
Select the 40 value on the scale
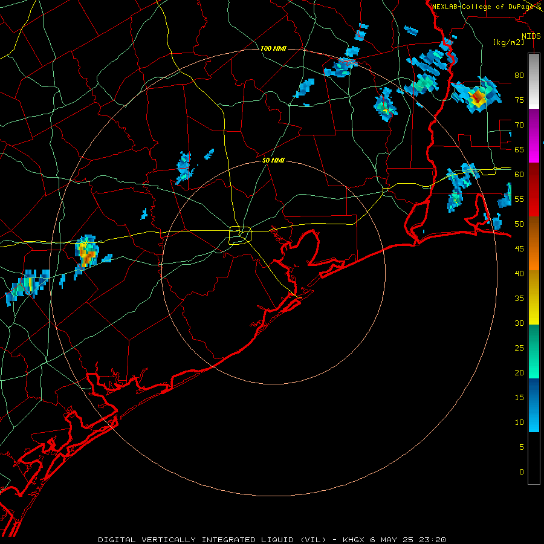coord(519,273)
